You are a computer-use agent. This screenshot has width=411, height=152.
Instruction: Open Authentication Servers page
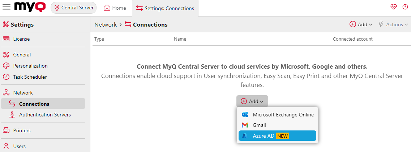click(x=45, y=115)
